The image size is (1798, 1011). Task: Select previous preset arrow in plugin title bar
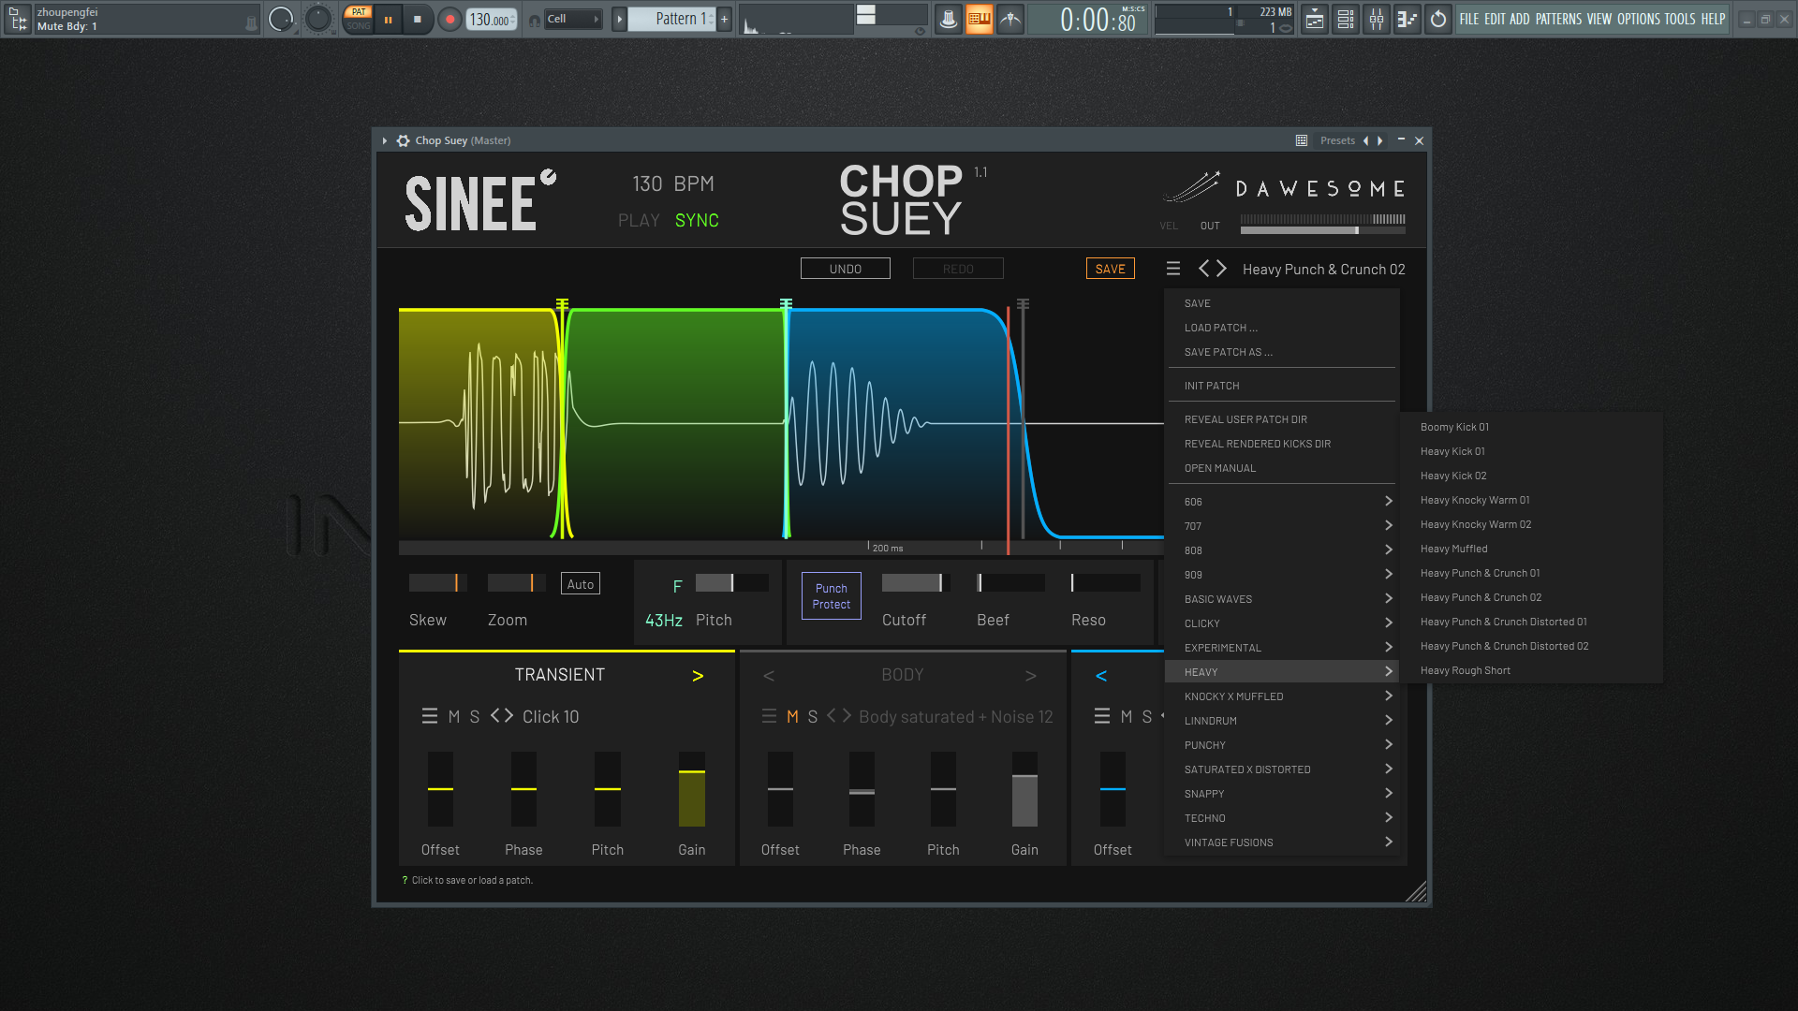(1365, 140)
